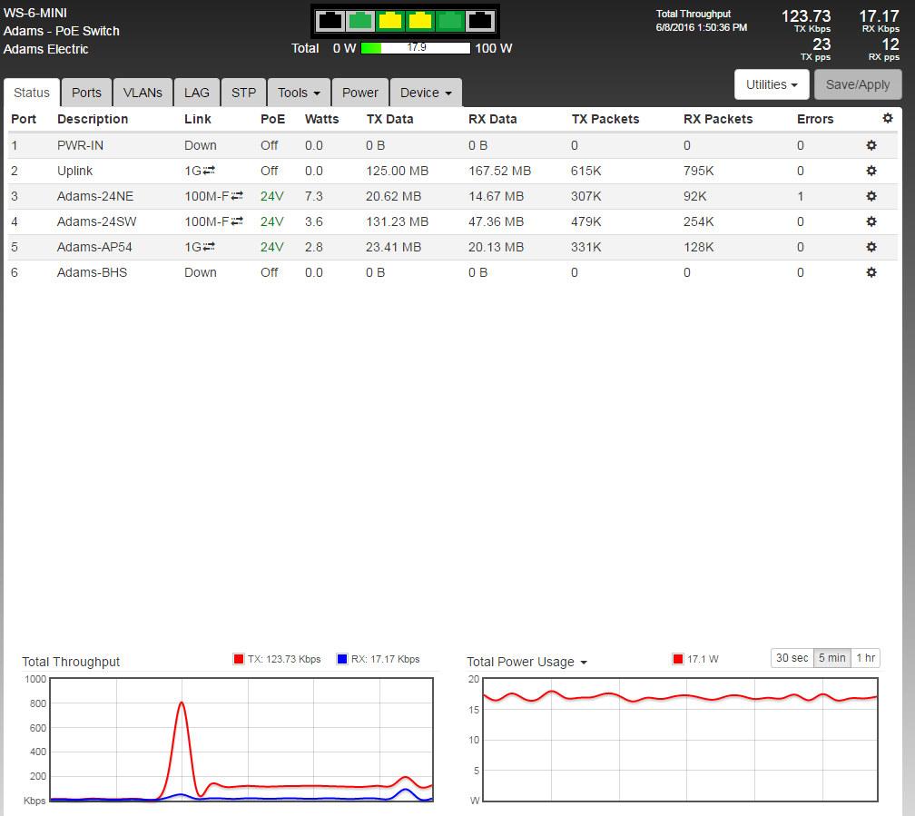Click the total PoE power usage bar
This screenshot has width=915, height=816.
(x=416, y=48)
